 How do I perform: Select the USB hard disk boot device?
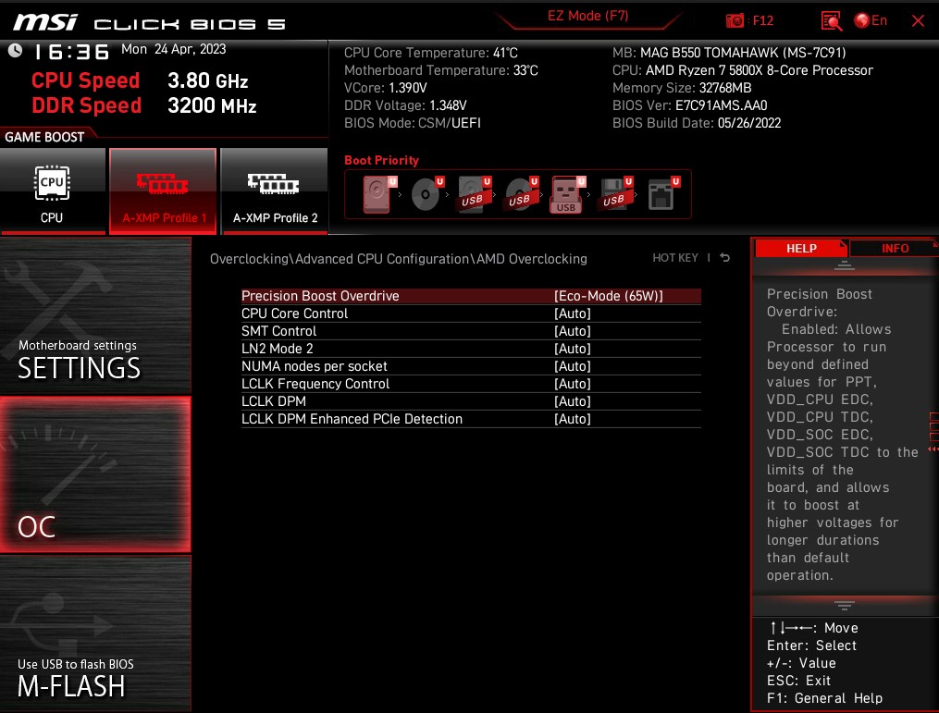pyautogui.click(x=475, y=194)
